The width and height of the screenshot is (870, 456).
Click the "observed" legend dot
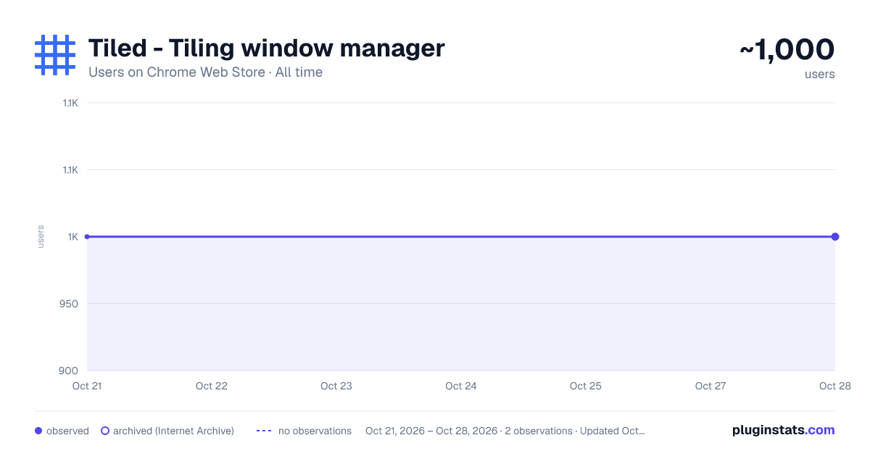(38, 431)
